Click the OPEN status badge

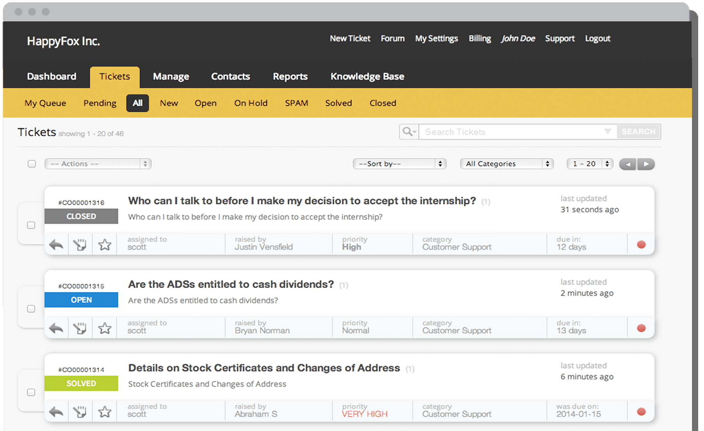(81, 300)
